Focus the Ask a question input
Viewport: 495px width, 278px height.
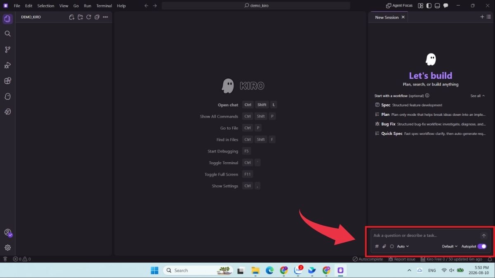pyautogui.click(x=425, y=236)
